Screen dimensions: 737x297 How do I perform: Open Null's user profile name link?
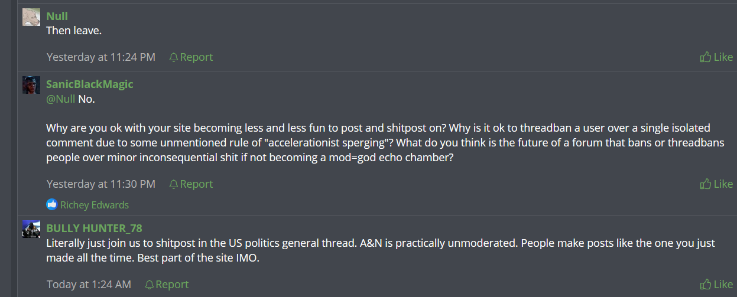point(57,17)
